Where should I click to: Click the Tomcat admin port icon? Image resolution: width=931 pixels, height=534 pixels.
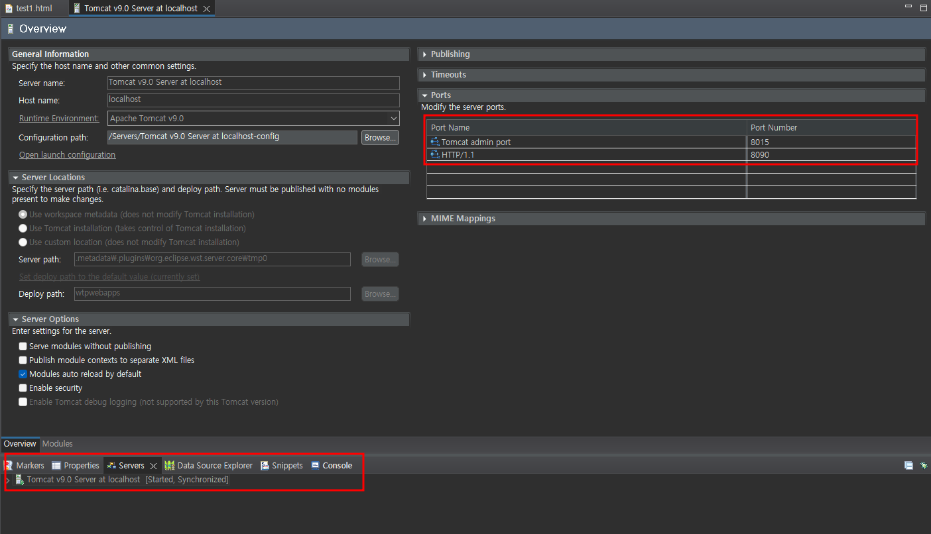tap(435, 142)
